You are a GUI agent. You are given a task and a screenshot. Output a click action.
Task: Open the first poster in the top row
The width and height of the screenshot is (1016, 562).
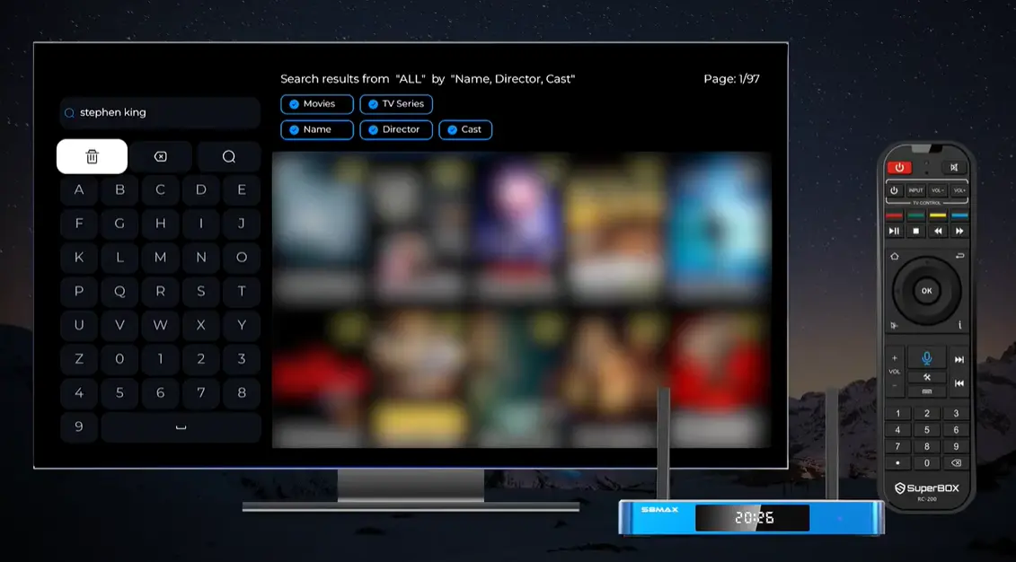coord(318,228)
